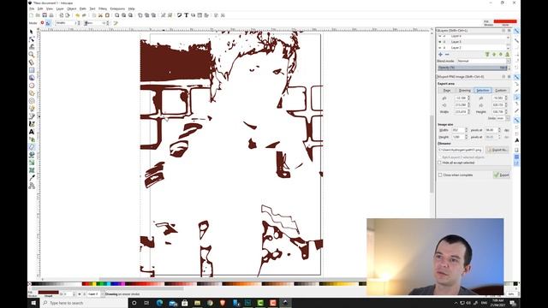The width and height of the screenshot is (548, 308).
Task: Adjust the Opacity value stepper
Action: [x=509, y=68]
